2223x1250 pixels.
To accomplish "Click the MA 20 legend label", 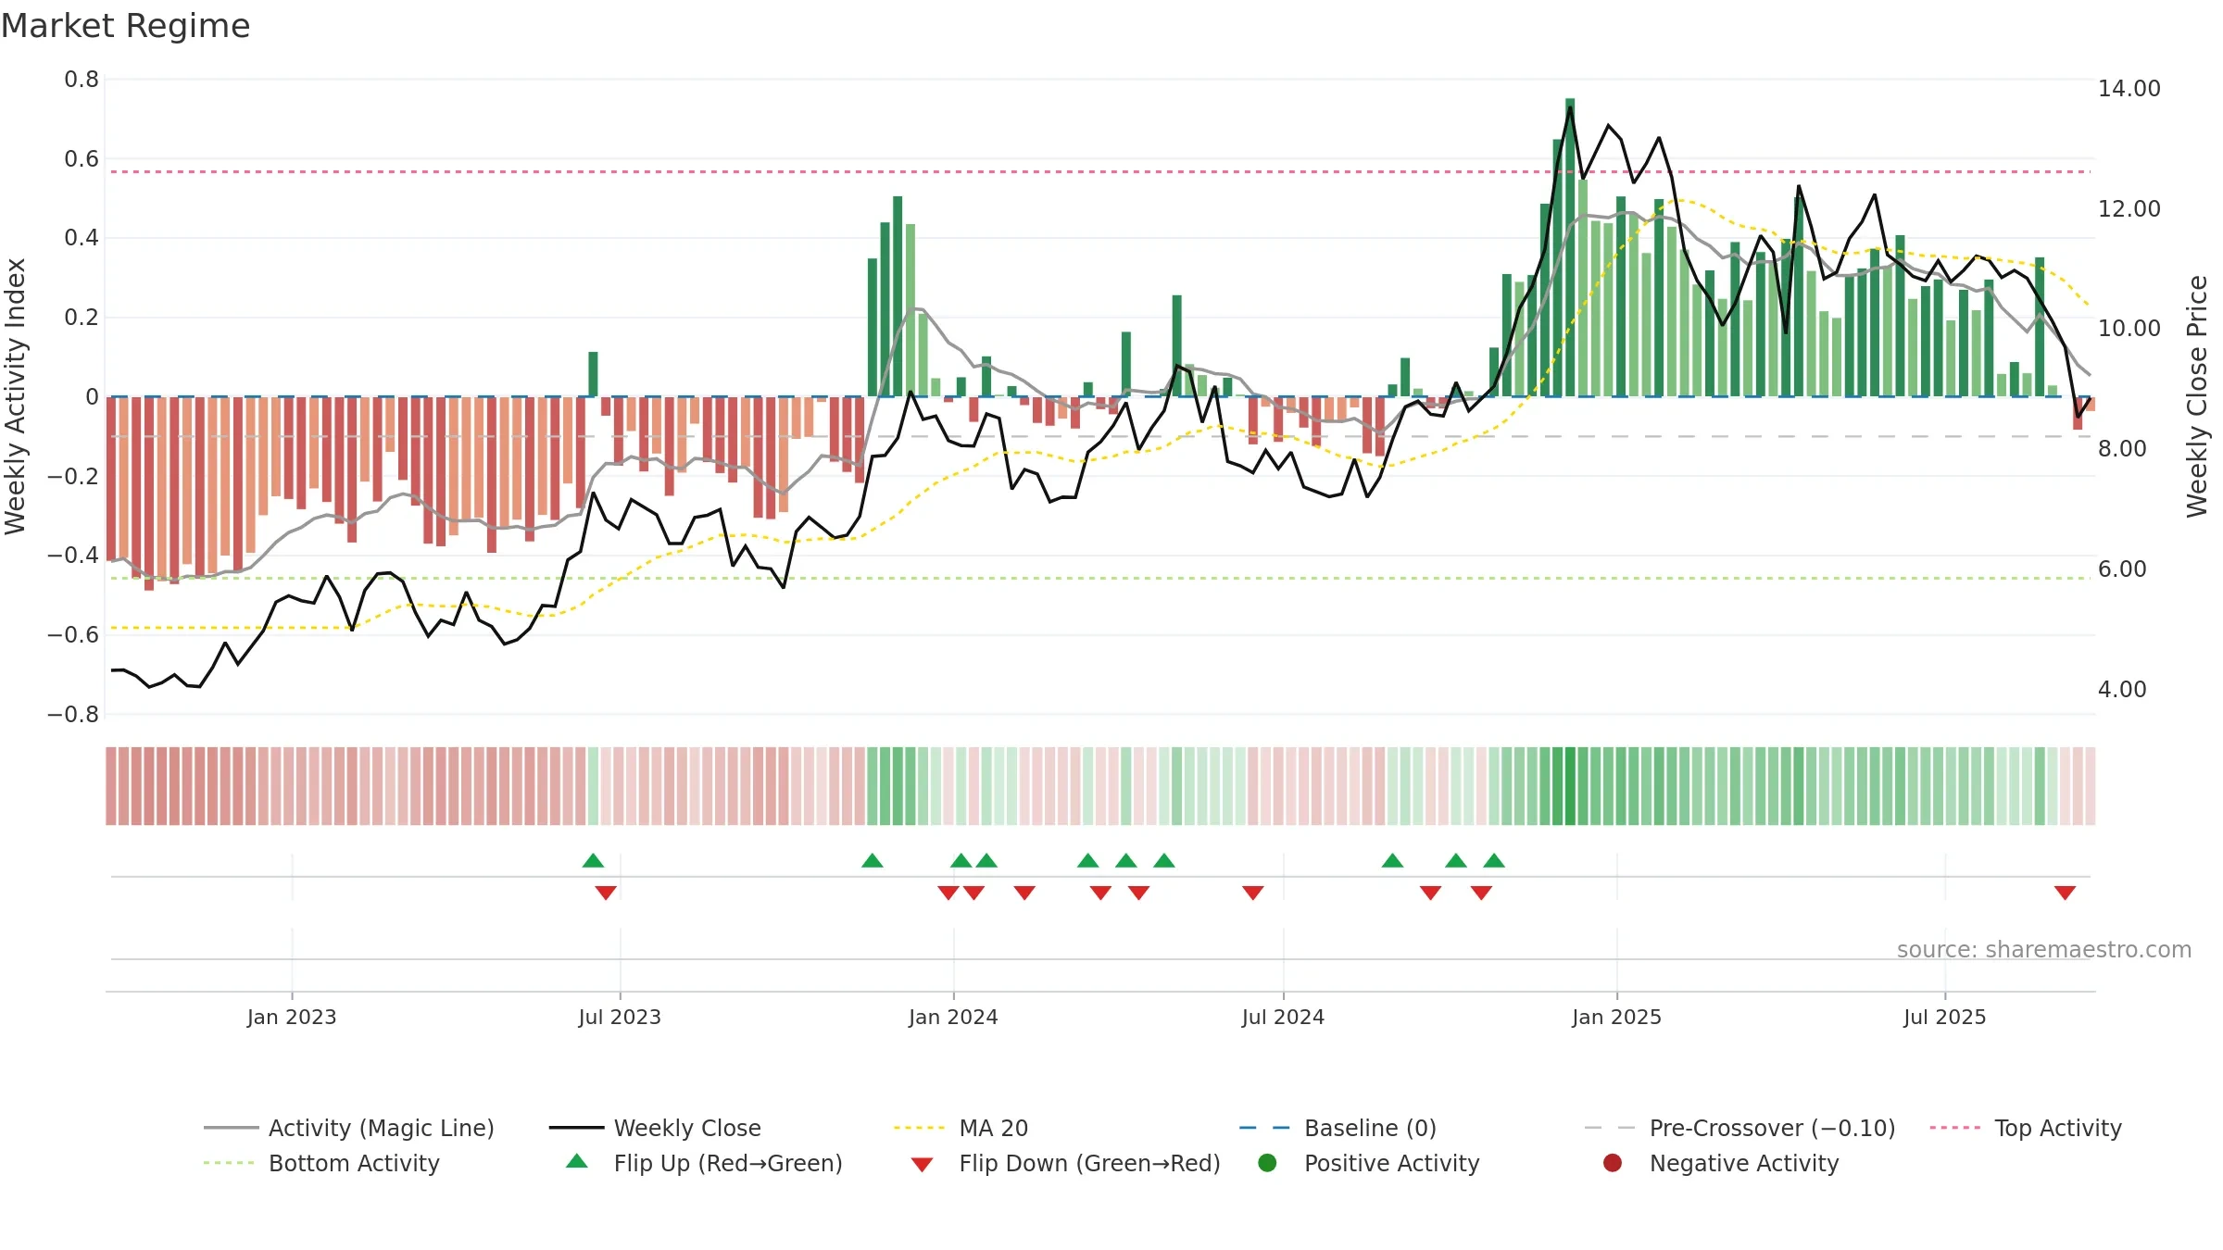I will (x=994, y=1128).
